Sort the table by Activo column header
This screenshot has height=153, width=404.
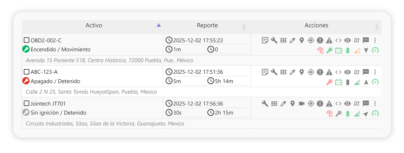tap(94, 25)
